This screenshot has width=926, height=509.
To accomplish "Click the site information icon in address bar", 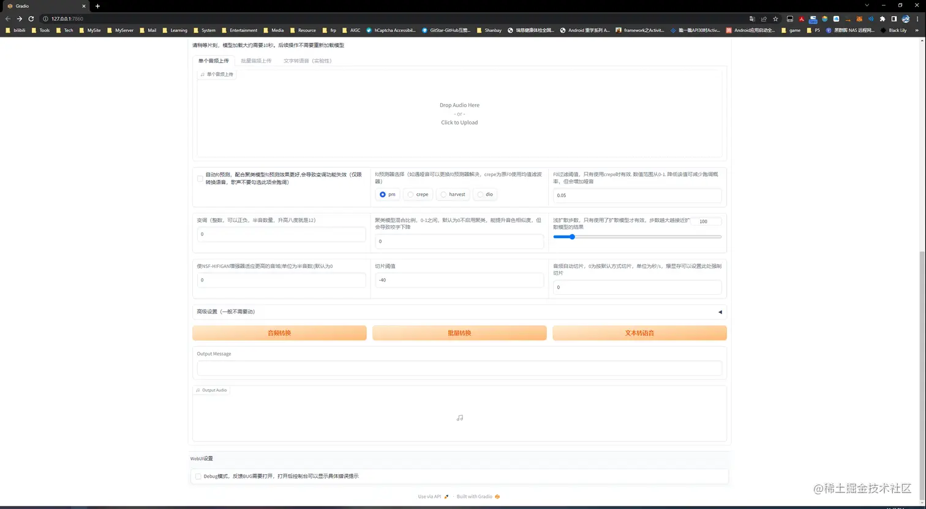I will (x=46, y=19).
